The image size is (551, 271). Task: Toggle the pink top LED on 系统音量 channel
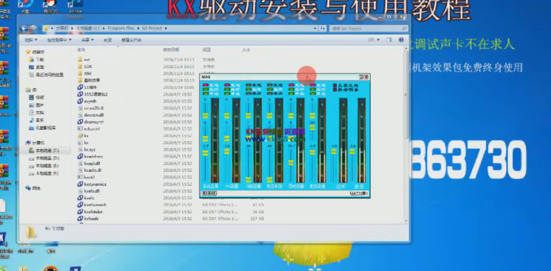point(206,85)
